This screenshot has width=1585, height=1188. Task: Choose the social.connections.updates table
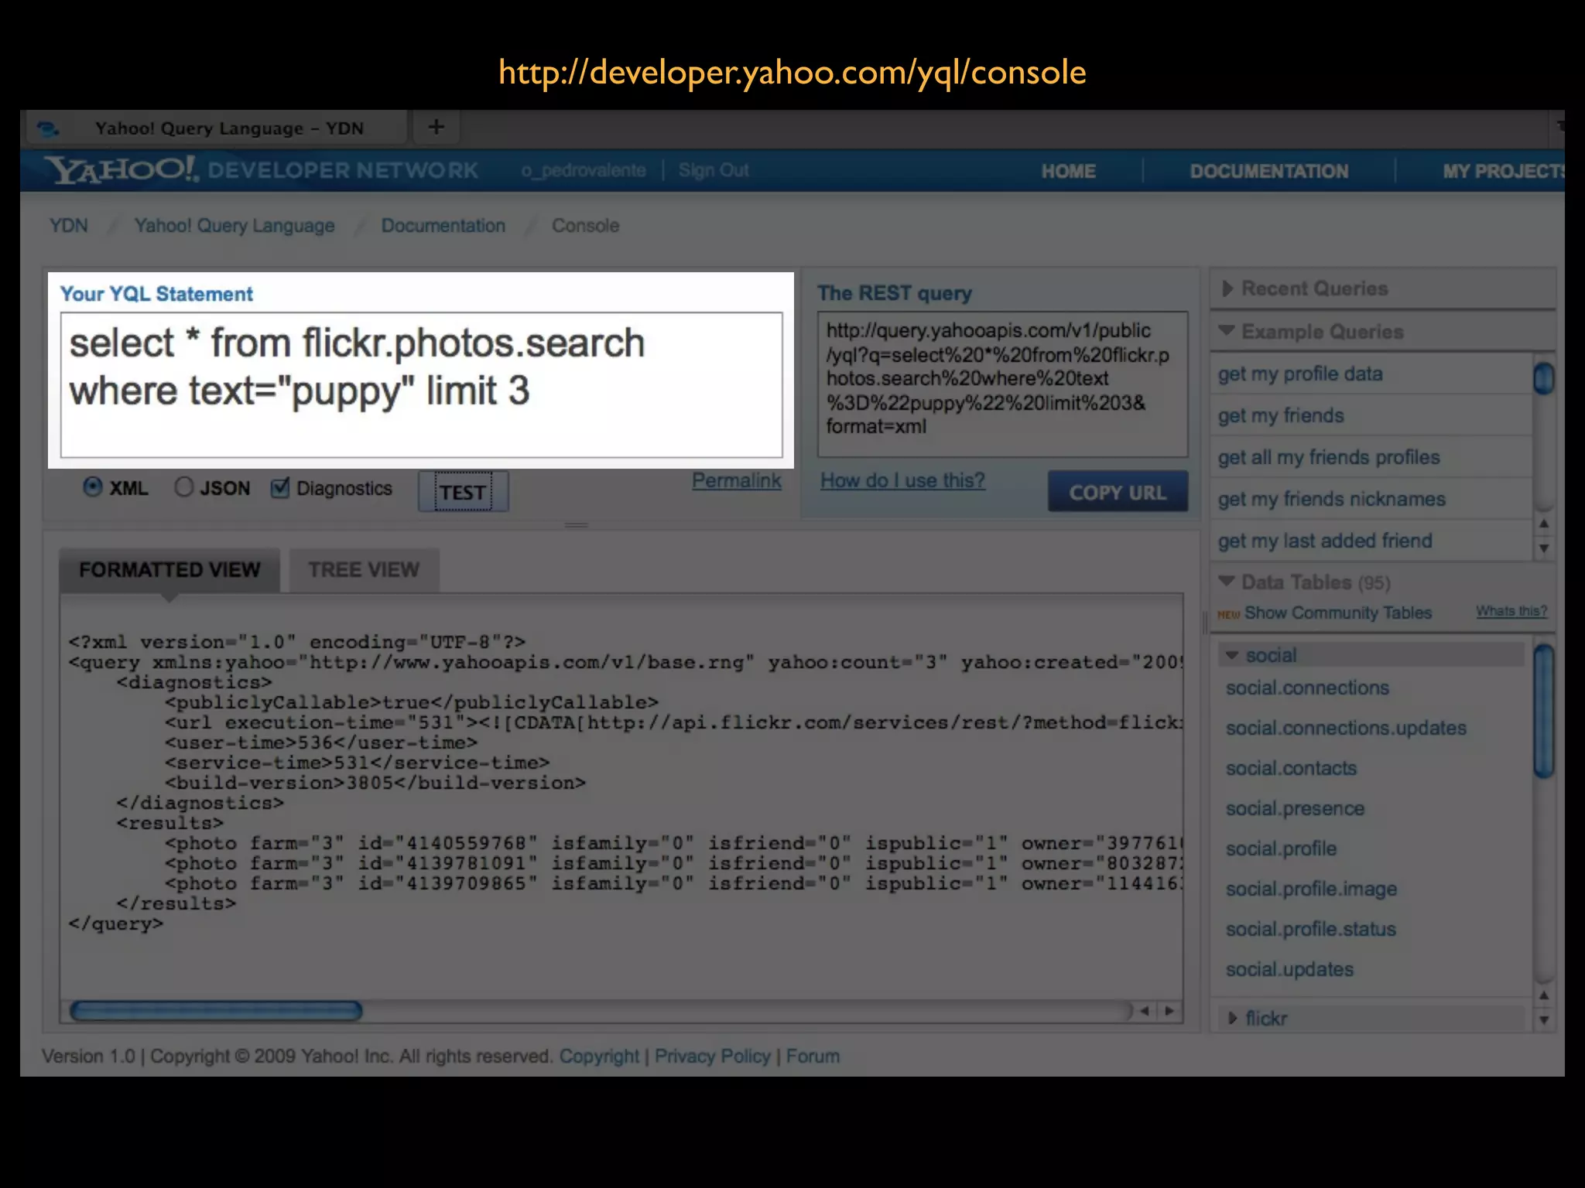tap(1346, 728)
